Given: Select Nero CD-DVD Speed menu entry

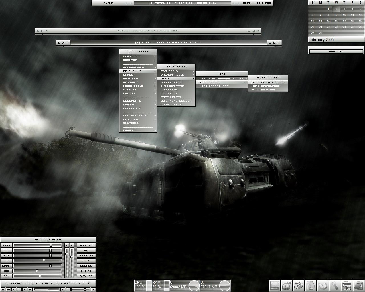Looking at the screenshot, I should pos(268,82).
